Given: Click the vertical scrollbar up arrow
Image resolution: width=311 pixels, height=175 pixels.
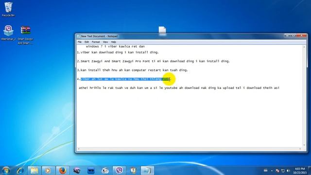Looking at the screenshot, I should (x=304, y=47).
